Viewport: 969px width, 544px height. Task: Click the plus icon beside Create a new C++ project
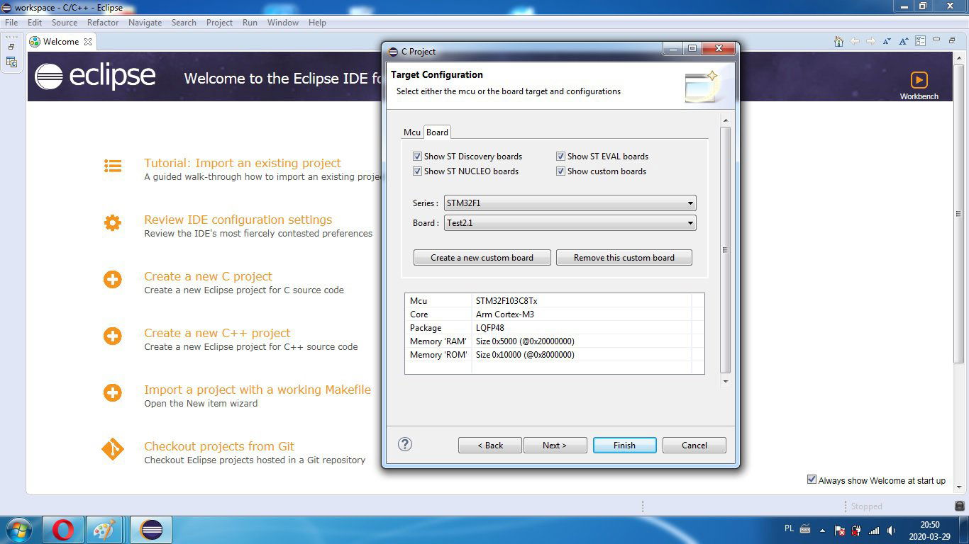click(113, 336)
